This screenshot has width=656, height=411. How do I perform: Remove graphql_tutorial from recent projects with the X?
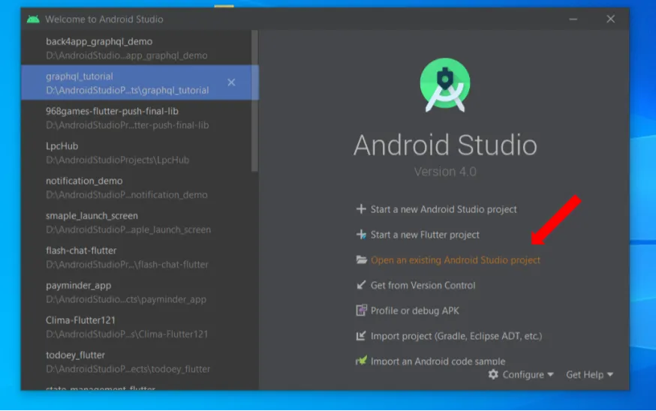pyautogui.click(x=231, y=82)
